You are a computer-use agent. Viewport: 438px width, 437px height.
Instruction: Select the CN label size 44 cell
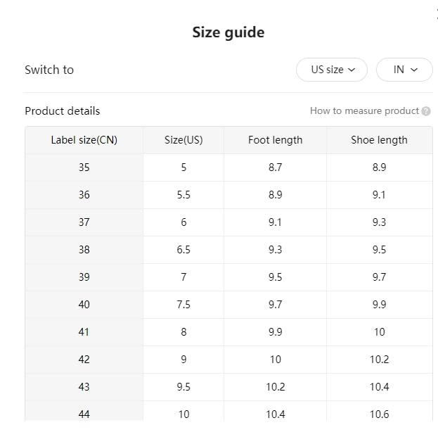pos(84,414)
